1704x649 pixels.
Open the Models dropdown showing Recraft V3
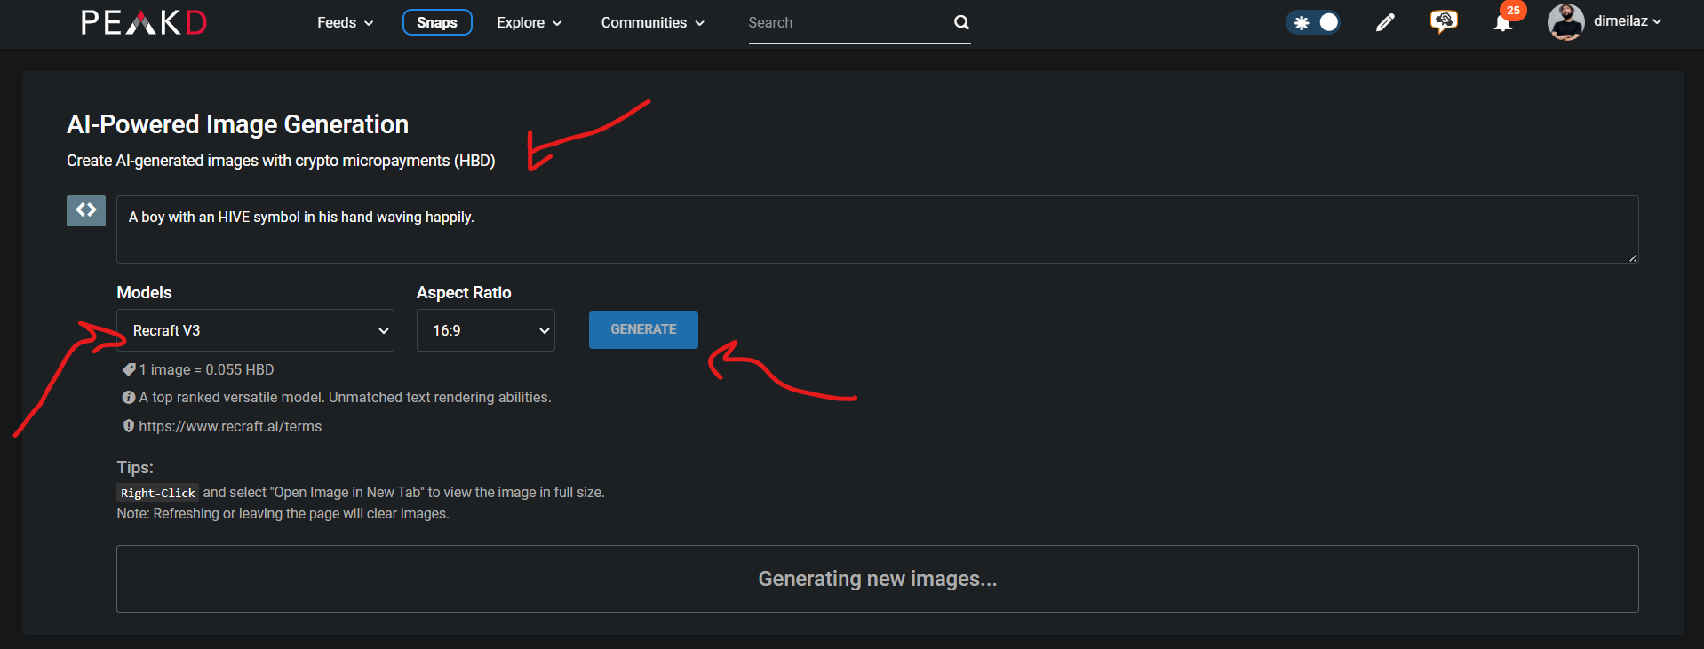pos(255,330)
